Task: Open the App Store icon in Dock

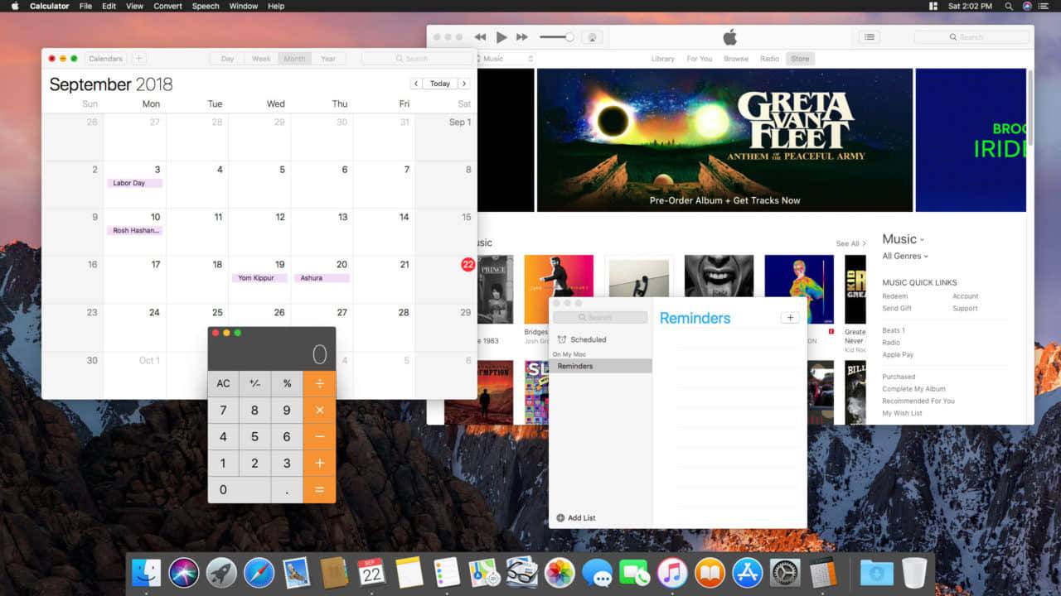Action: tap(748, 573)
